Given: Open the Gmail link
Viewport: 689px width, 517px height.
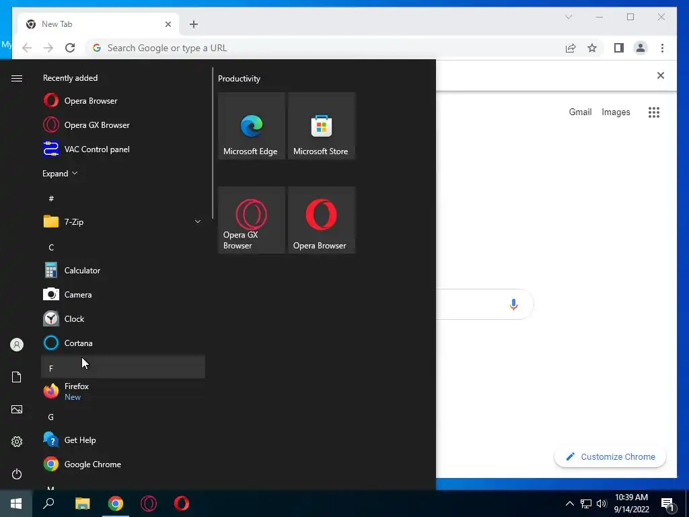Looking at the screenshot, I should tap(581, 112).
